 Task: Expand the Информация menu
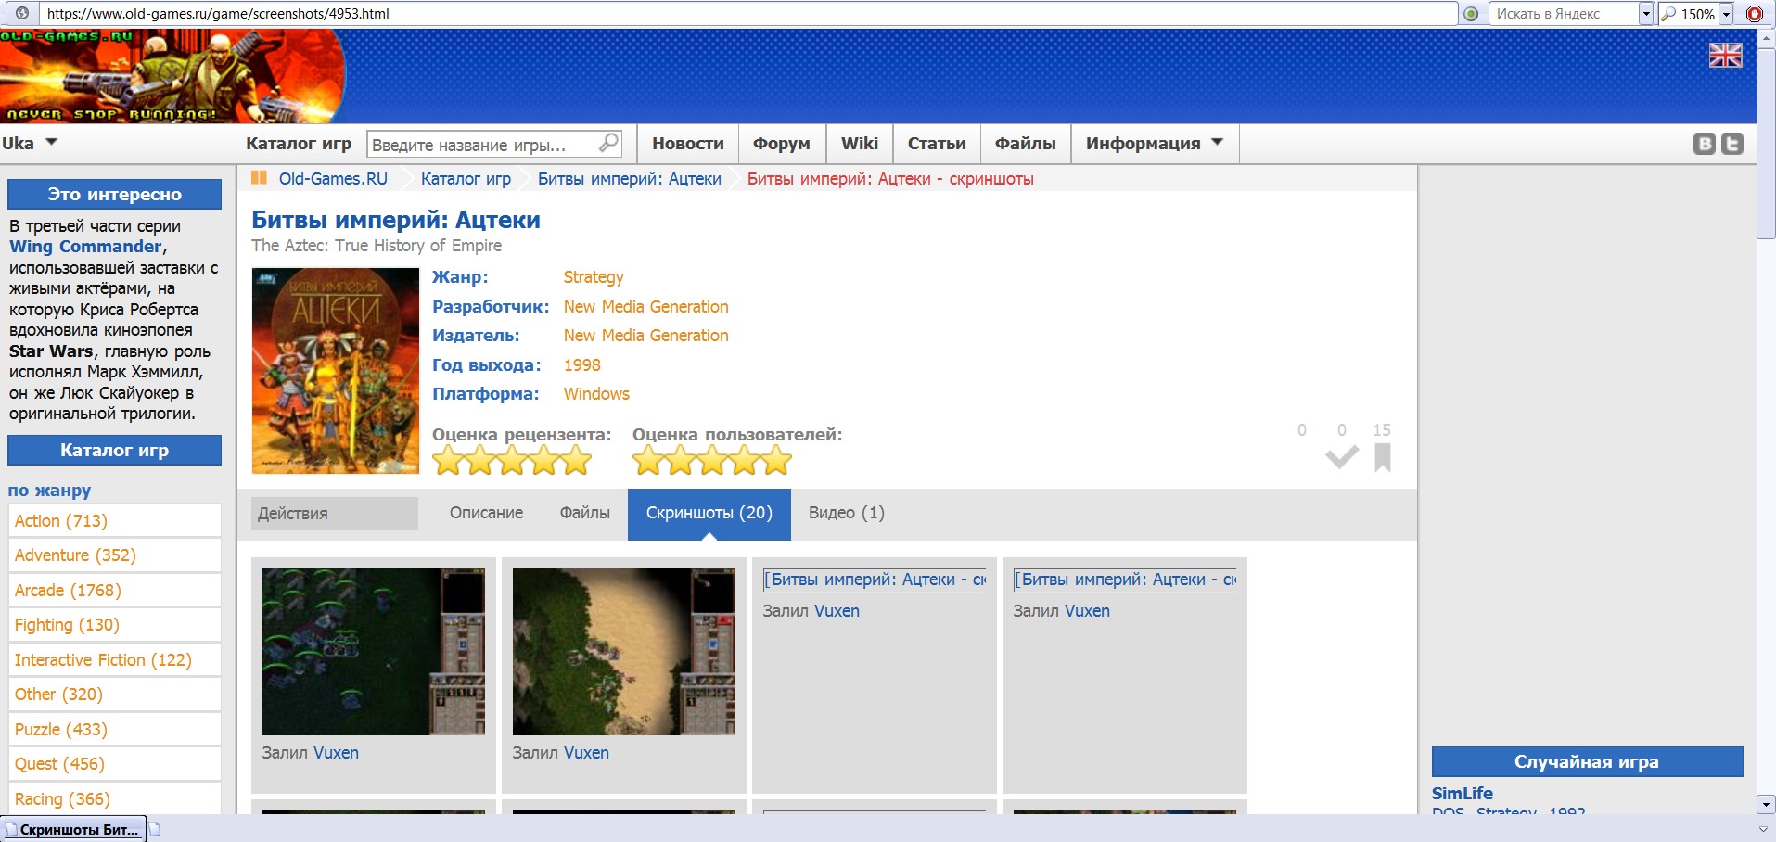click(x=1155, y=144)
